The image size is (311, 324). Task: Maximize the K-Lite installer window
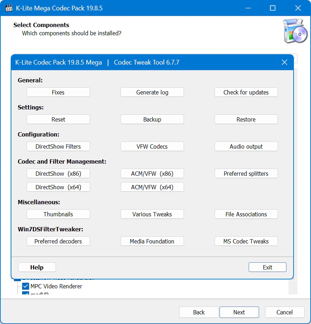[x=273, y=8]
